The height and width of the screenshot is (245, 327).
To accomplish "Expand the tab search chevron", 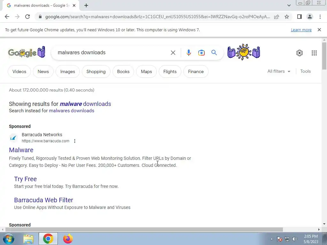I will tap(289, 5).
